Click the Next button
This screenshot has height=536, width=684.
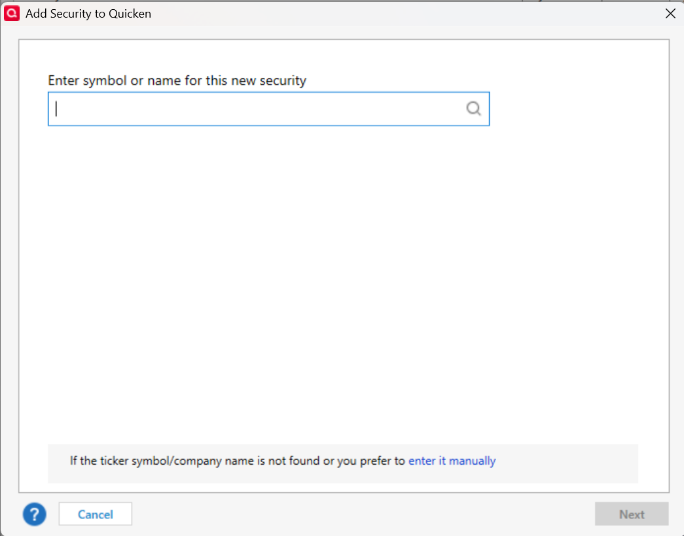[631, 514]
